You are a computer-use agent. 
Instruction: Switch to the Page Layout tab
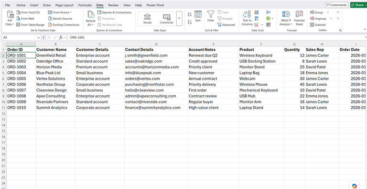click(65, 5)
